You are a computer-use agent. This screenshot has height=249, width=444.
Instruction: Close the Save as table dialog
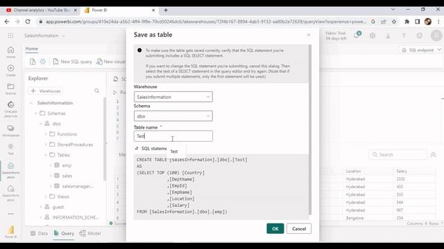pos(309,35)
